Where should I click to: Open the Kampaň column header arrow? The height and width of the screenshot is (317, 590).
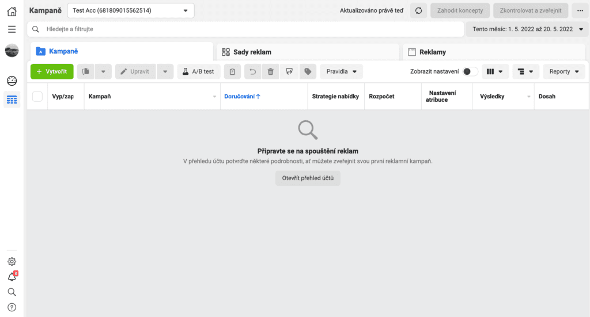214,97
